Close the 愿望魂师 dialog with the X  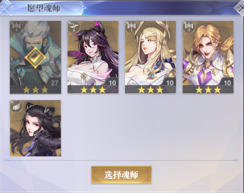(x=240, y=8)
